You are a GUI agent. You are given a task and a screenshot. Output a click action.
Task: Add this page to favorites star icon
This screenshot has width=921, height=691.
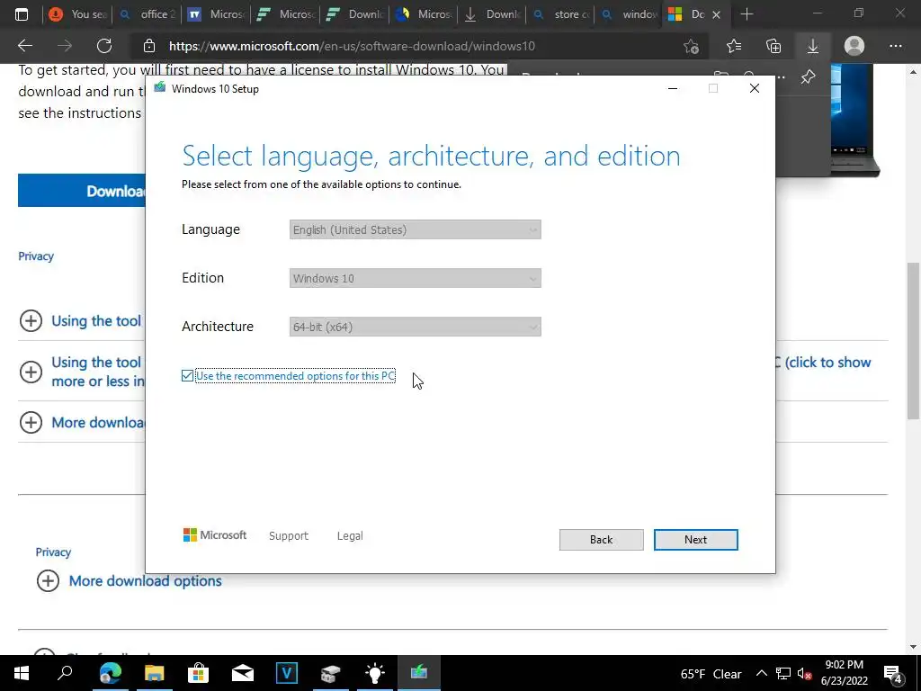point(692,46)
